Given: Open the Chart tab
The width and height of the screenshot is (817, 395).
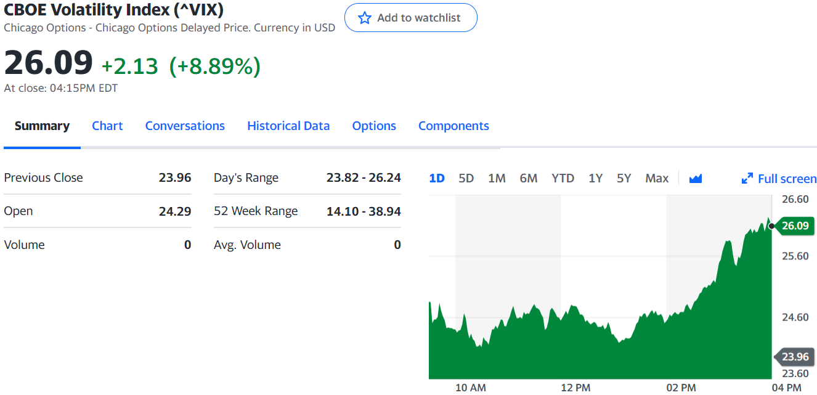Looking at the screenshot, I should pyautogui.click(x=107, y=126).
